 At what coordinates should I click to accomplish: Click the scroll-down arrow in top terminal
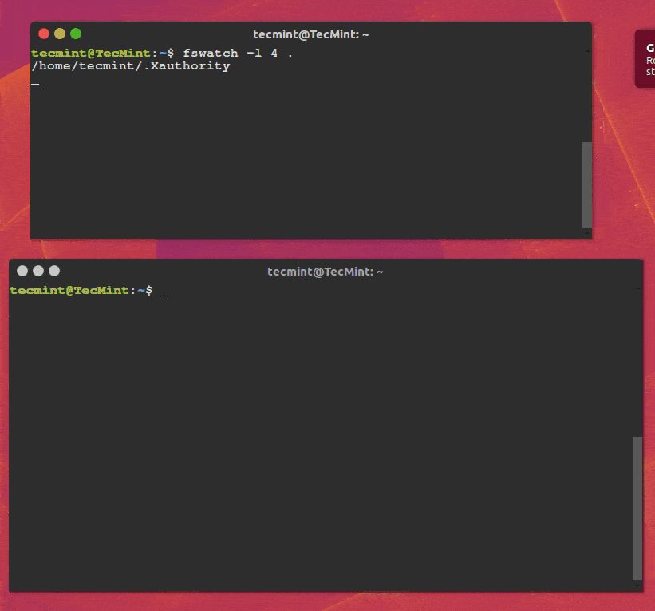coord(587,233)
